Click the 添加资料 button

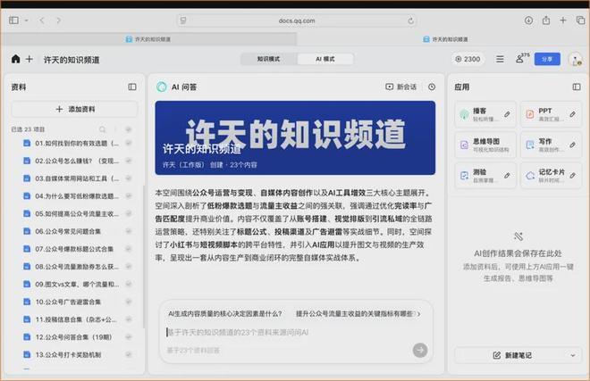[x=75, y=109]
